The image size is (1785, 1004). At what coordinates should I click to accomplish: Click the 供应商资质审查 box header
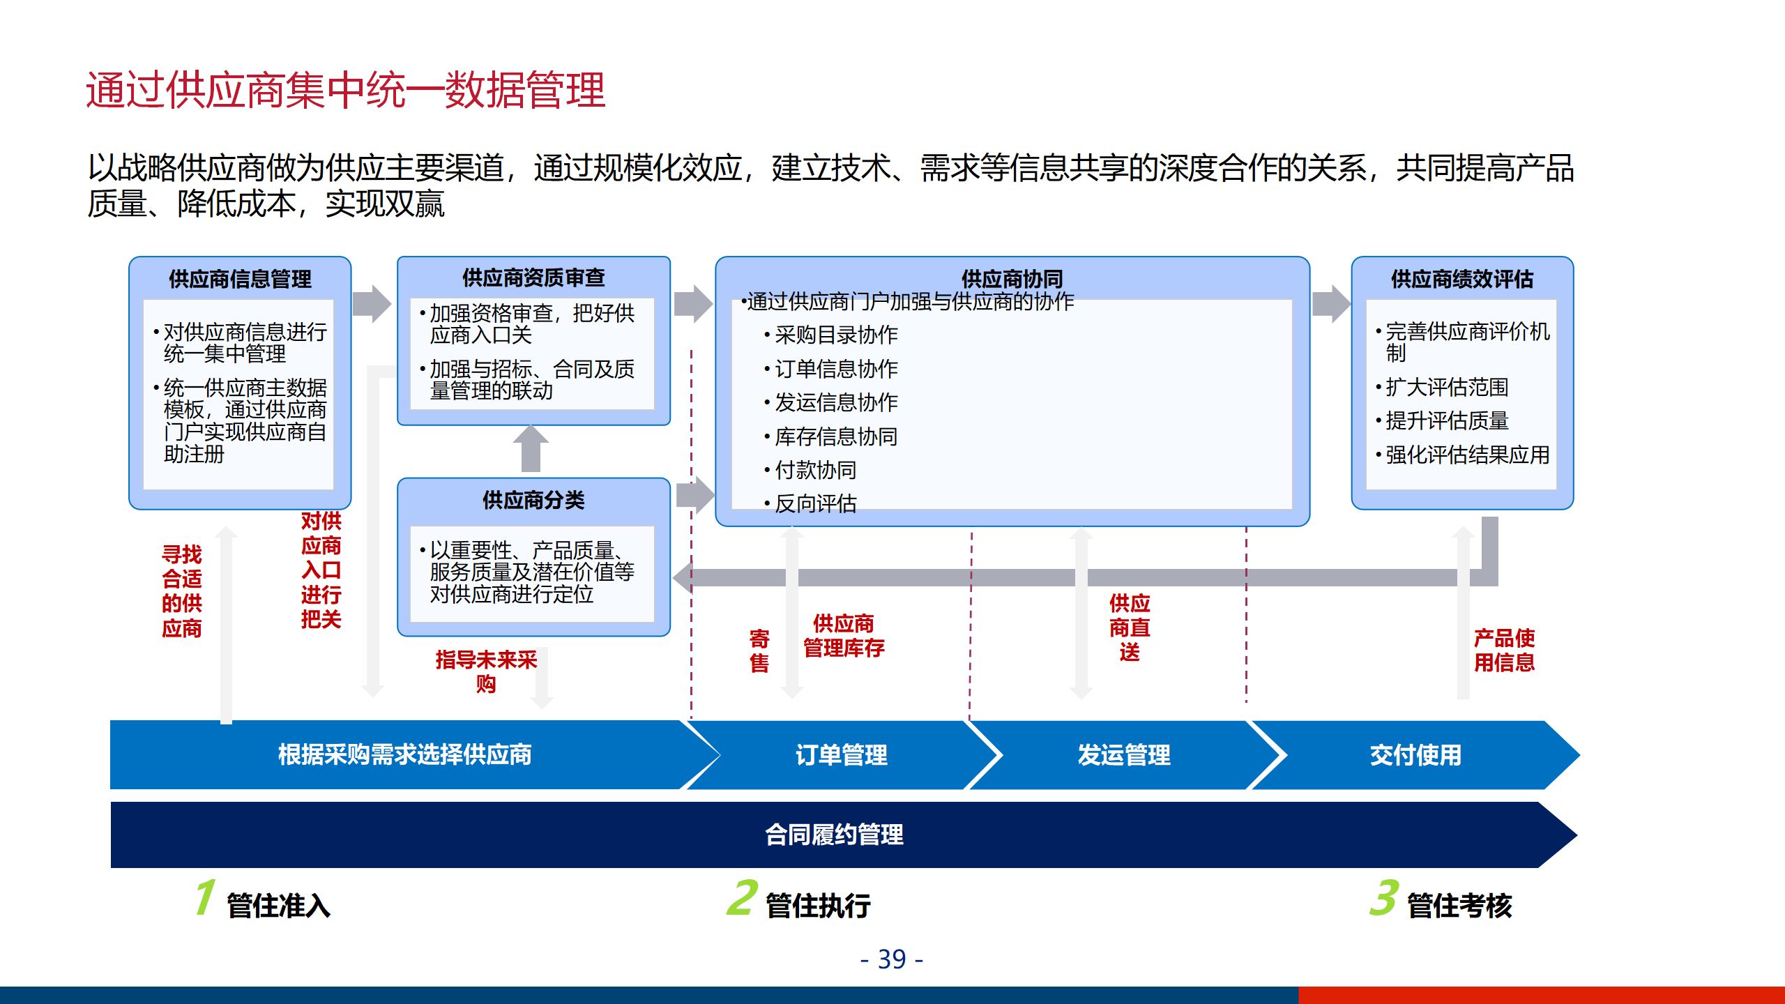(x=533, y=277)
